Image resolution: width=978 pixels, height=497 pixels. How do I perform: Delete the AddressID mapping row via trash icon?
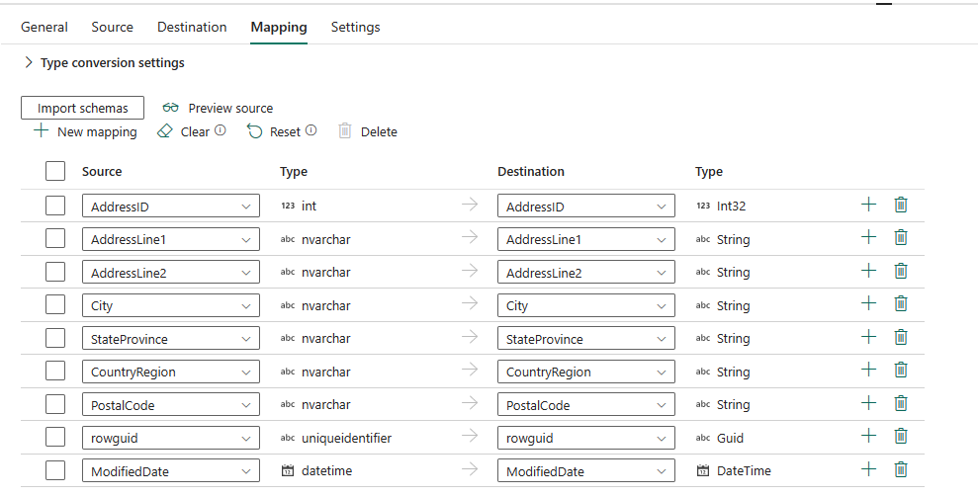pos(901,206)
